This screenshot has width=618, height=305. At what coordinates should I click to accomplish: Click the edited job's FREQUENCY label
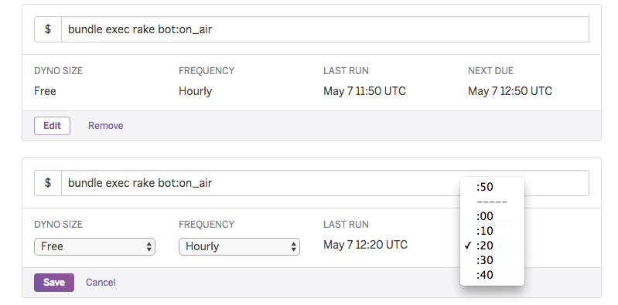coord(207,225)
